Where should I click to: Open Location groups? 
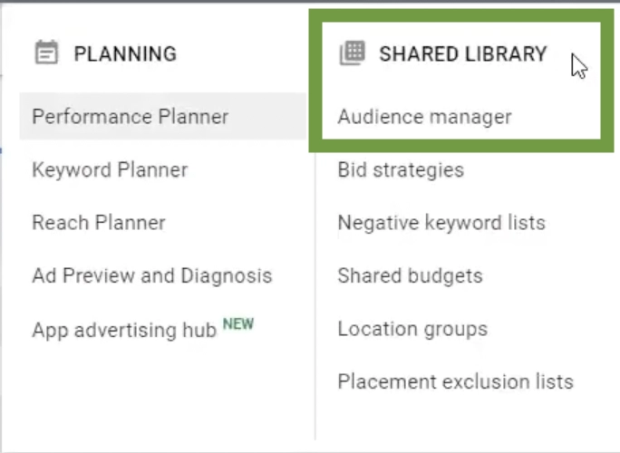point(412,329)
